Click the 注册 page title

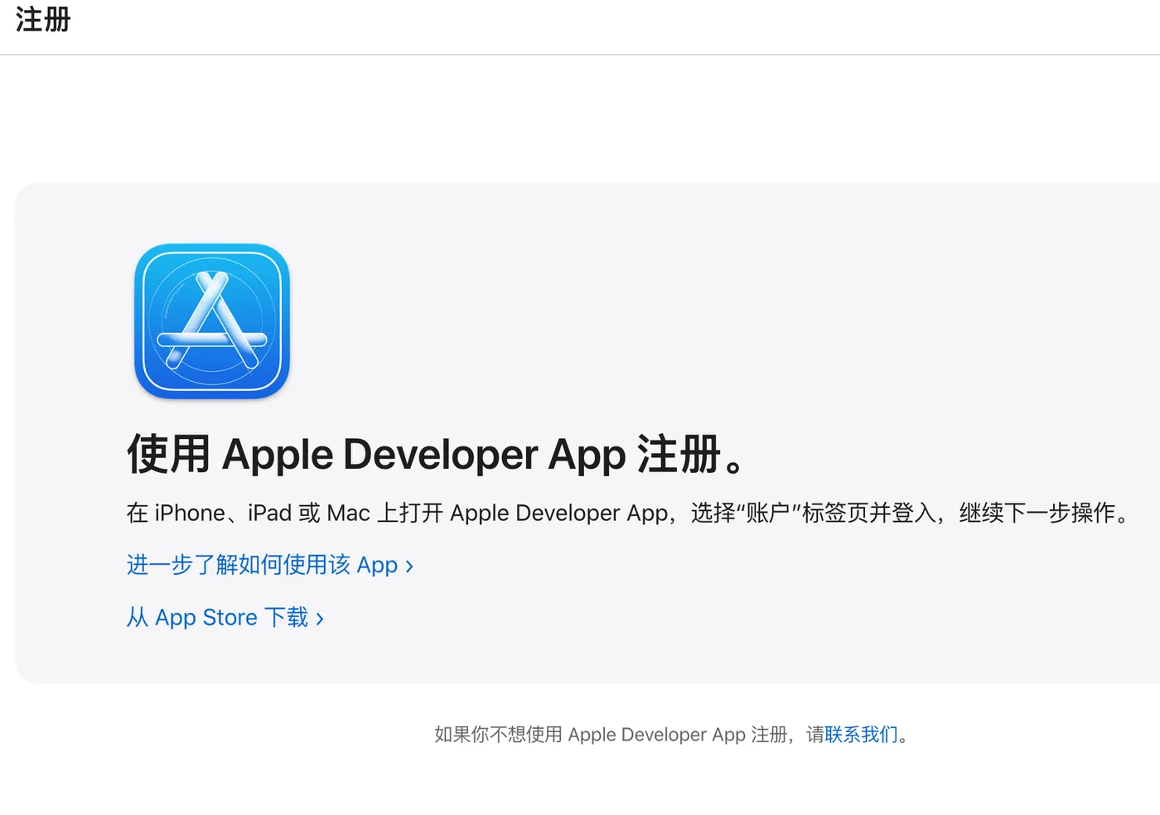point(43,20)
